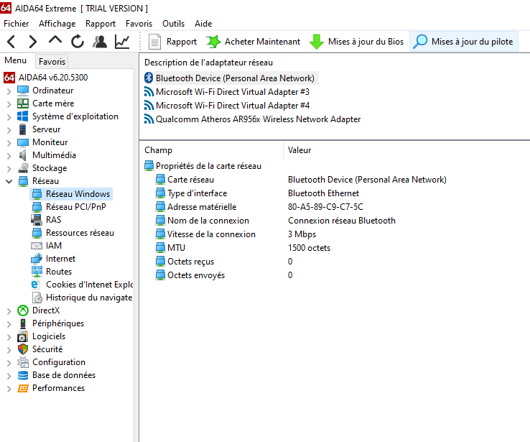The width and height of the screenshot is (530, 442).
Task: Select Ressources réseau in tree
Action: 73,233
